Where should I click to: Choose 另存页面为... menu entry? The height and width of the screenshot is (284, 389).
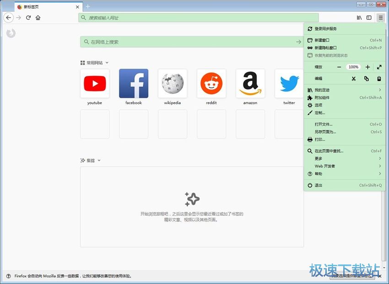point(345,132)
